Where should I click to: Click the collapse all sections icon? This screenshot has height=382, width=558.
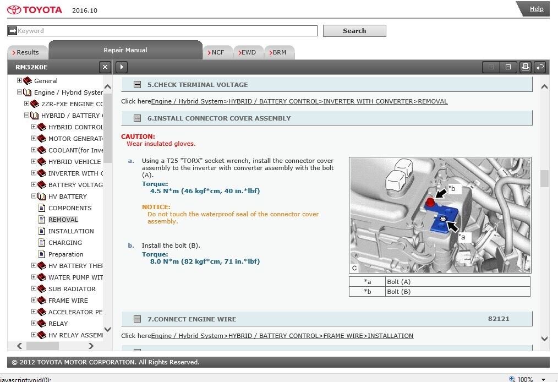tap(508, 67)
